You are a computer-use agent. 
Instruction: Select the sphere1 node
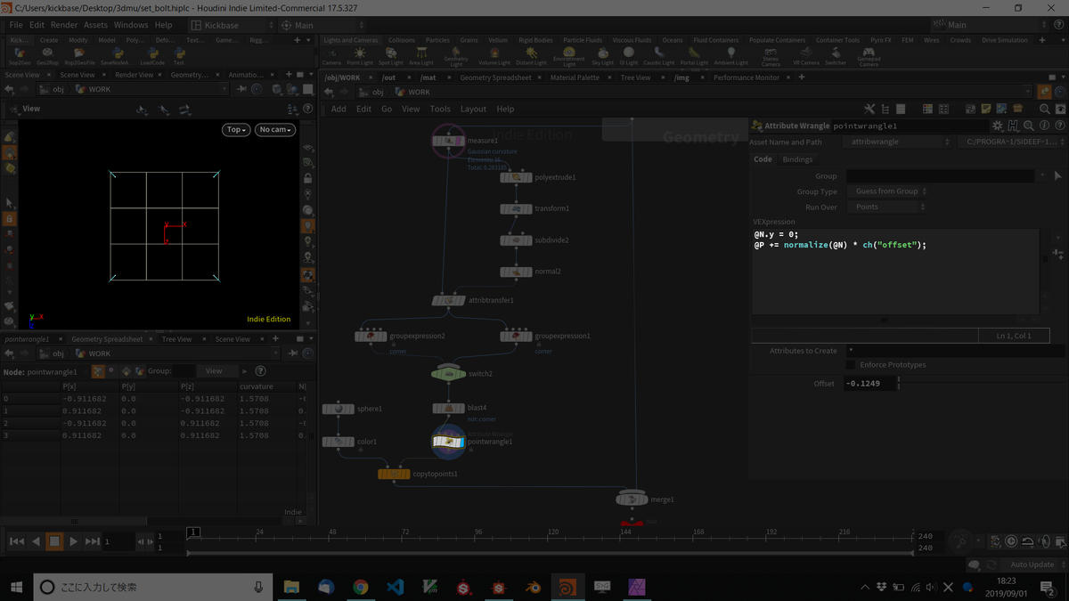click(338, 409)
